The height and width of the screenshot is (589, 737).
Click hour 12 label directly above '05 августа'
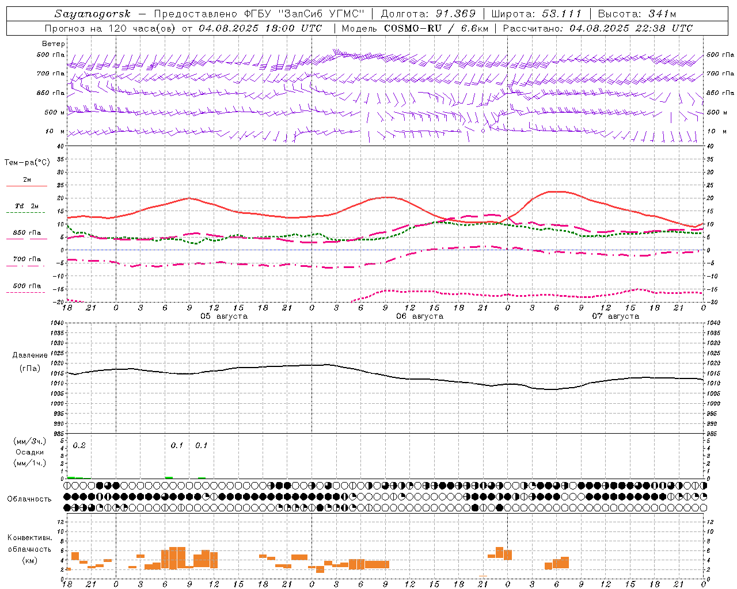pyautogui.click(x=214, y=308)
